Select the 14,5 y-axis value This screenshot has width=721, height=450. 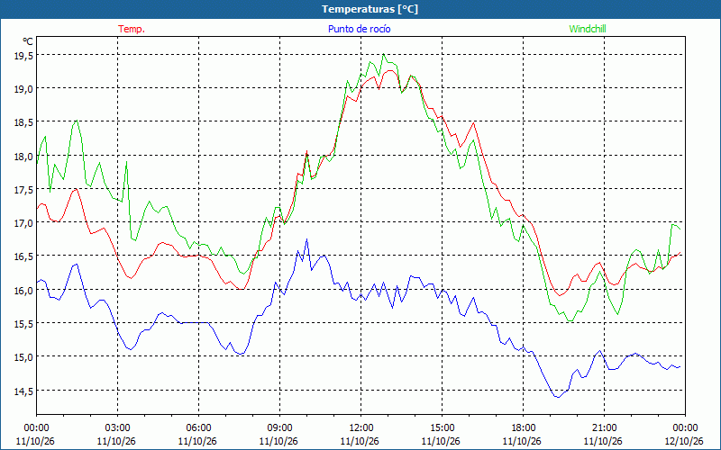coord(23,391)
